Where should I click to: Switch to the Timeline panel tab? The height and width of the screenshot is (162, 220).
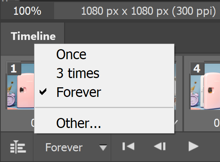[x=33, y=36]
